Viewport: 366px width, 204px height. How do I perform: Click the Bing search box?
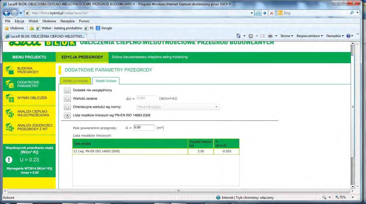point(316,13)
